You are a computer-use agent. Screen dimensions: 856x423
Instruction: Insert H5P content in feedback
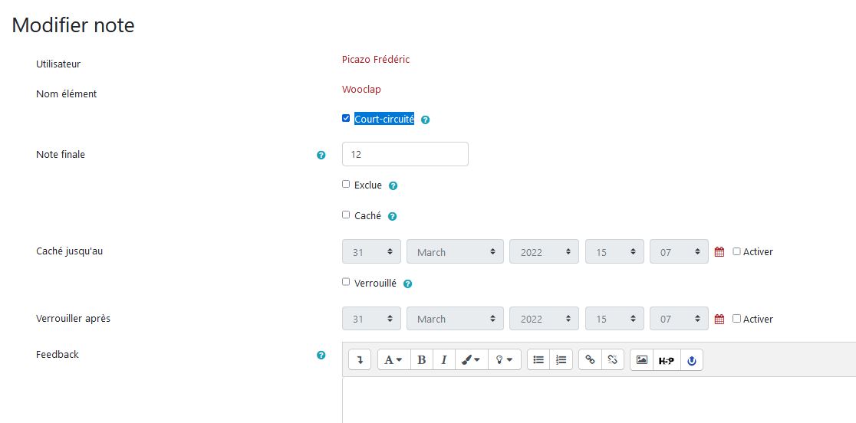(666, 359)
